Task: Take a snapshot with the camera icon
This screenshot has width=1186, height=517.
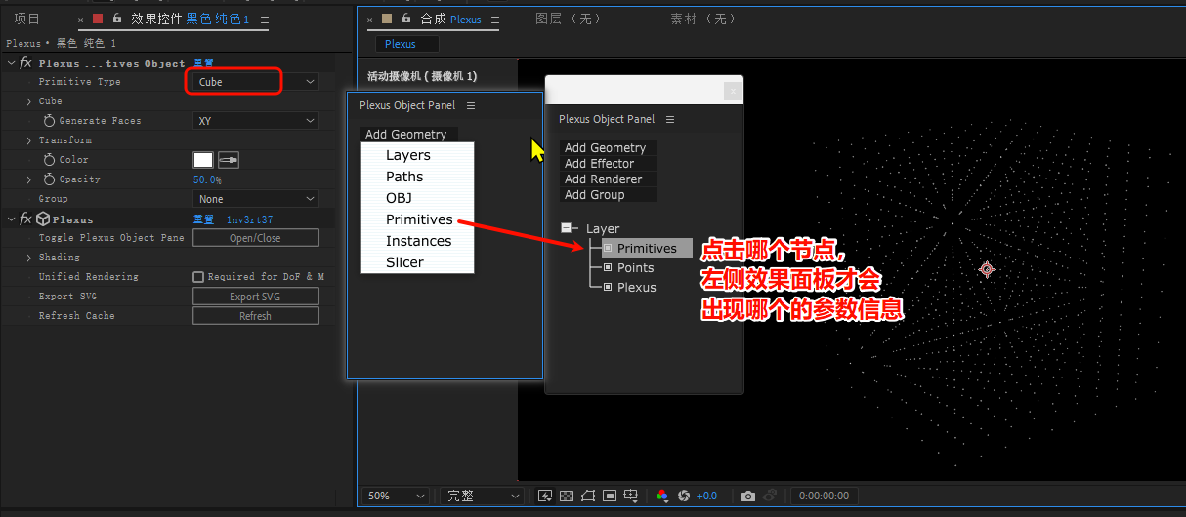Action: pos(748,496)
